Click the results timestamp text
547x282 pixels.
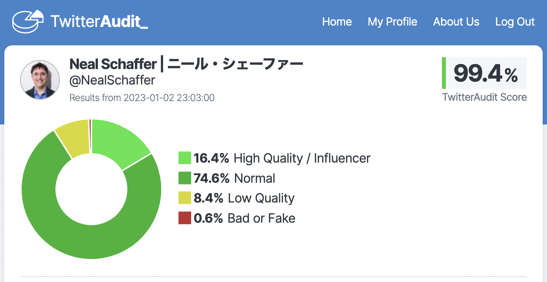coord(142,97)
